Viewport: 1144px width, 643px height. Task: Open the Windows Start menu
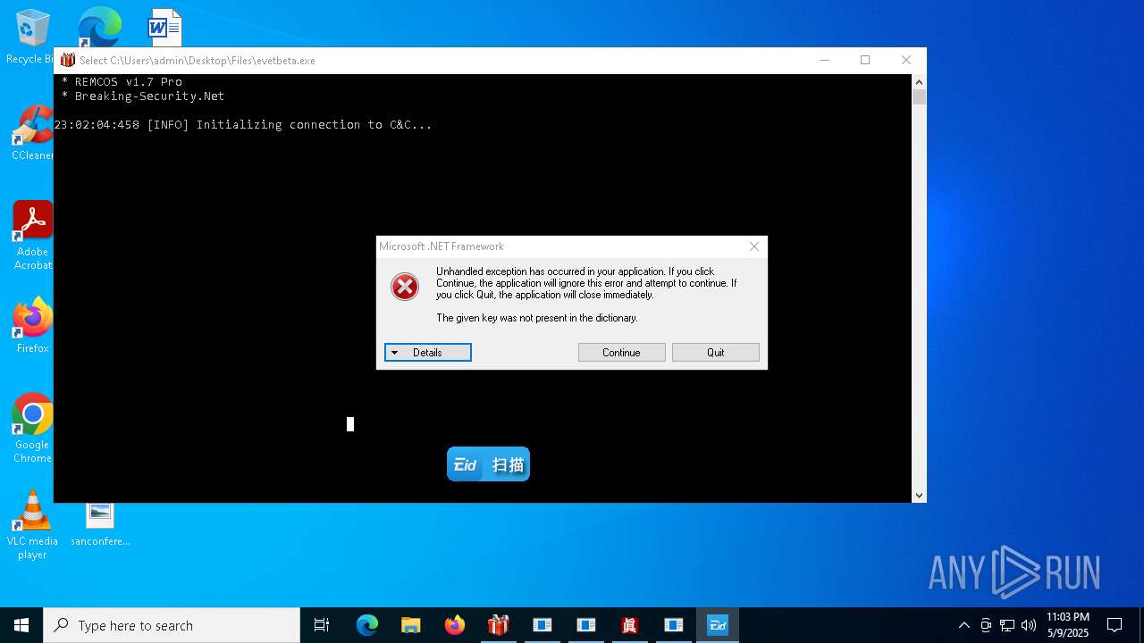pos(21,625)
